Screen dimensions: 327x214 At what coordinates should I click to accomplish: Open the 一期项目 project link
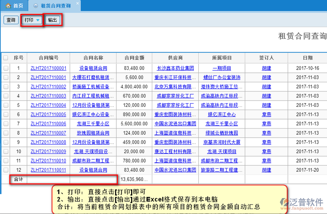(x=222, y=68)
